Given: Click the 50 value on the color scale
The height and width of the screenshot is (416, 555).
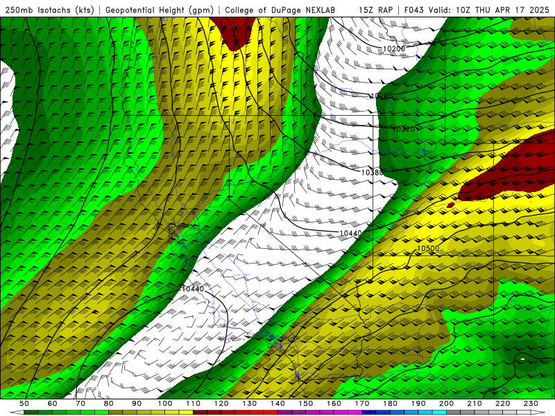Looking at the screenshot, I should point(24,404).
